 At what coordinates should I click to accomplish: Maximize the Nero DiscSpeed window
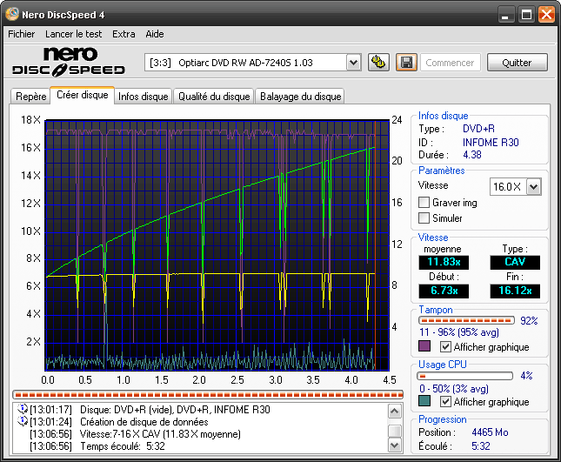tap(526, 15)
